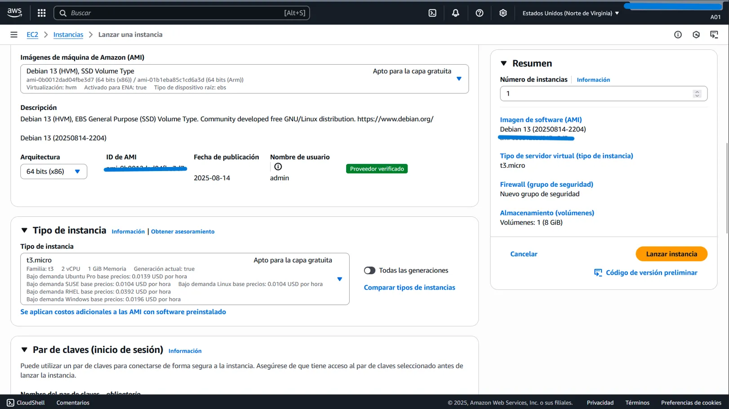This screenshot has width=729, height=409.
Task: Click the Lanzar instancia button
Action: tap(671, 254)
